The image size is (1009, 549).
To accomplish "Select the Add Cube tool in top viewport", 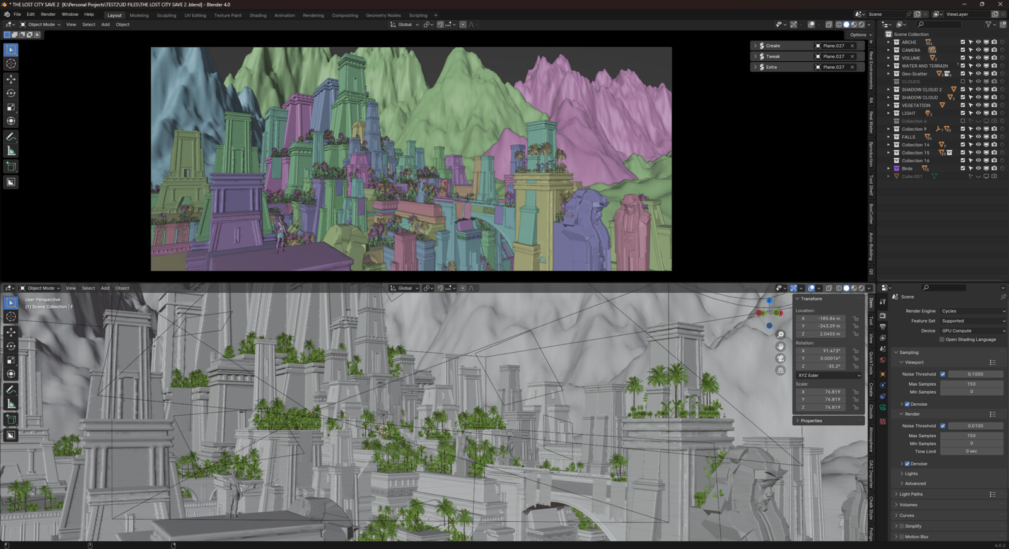I will pos(11,166).
